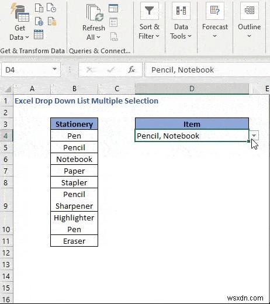Click the formula bar Enter checkmark
Image resolution: width=270 pixels, height=304 pixels.
pyautogui.click(x=111, y=70)
